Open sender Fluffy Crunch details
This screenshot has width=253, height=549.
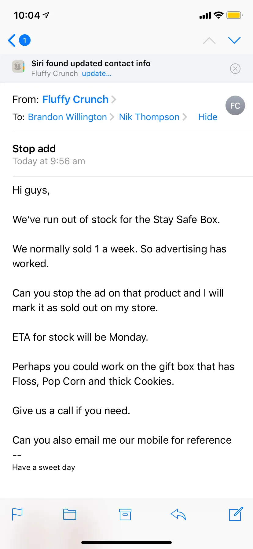click(x=75, y=100)
